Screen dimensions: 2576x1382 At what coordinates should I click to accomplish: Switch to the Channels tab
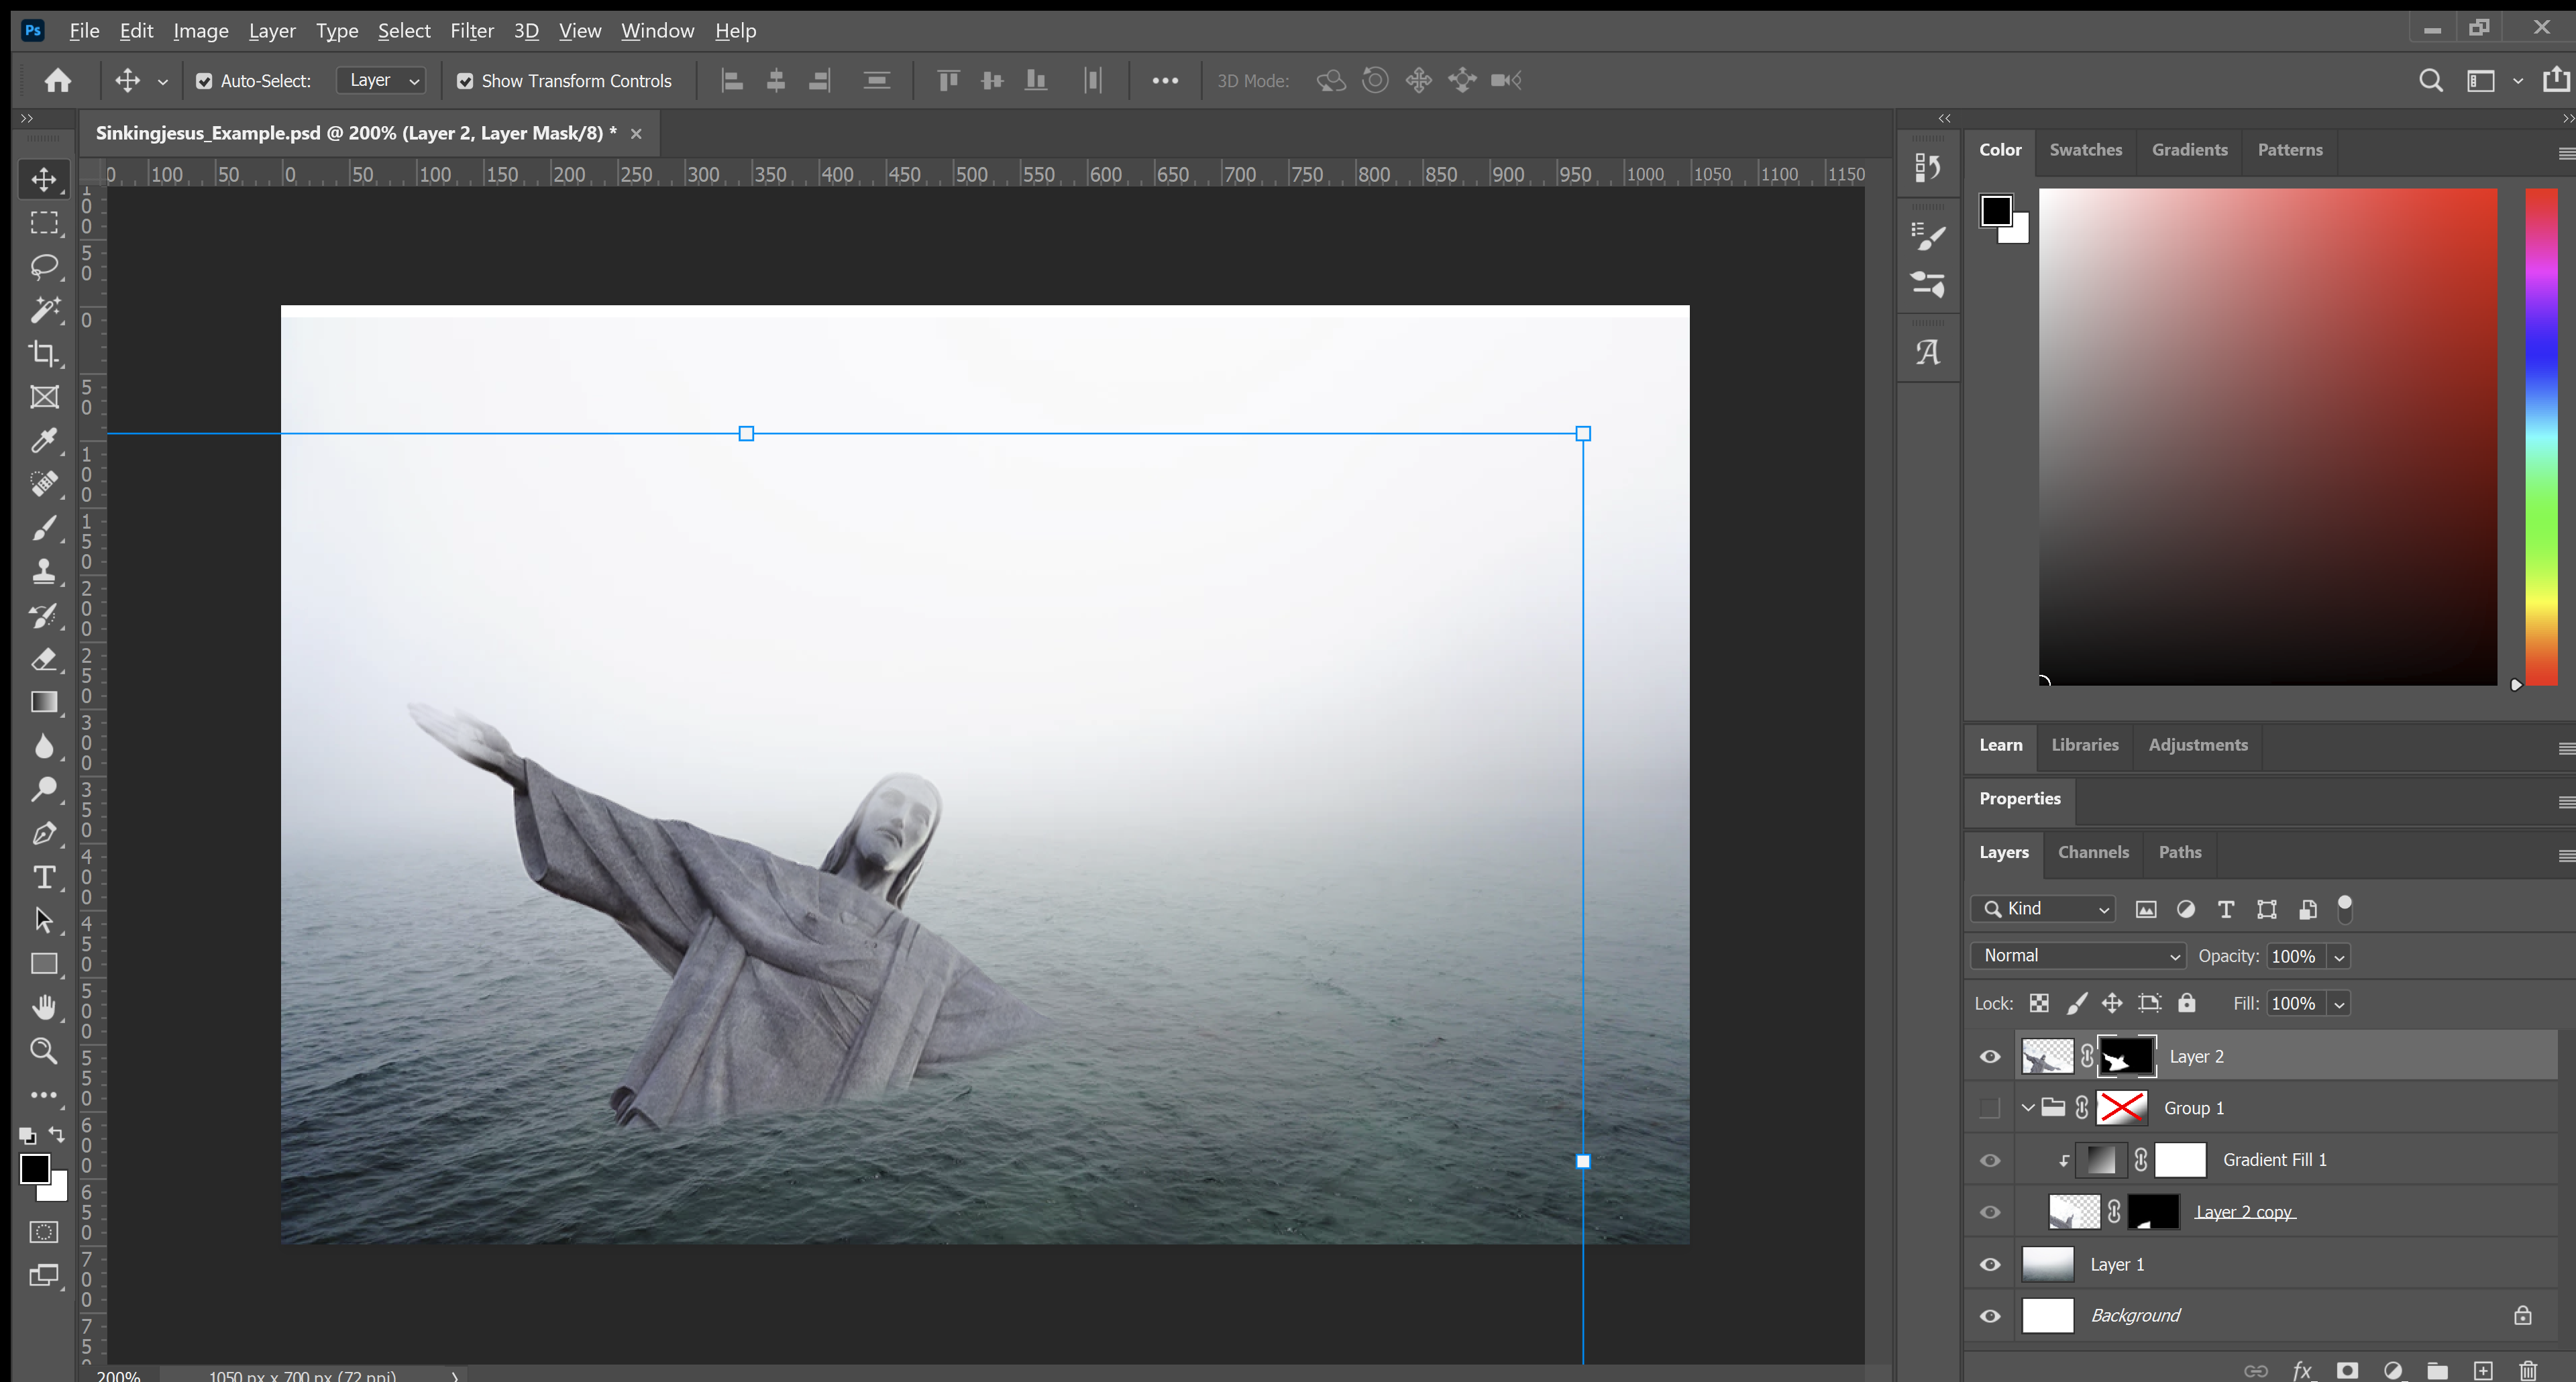coord(2093,852)
